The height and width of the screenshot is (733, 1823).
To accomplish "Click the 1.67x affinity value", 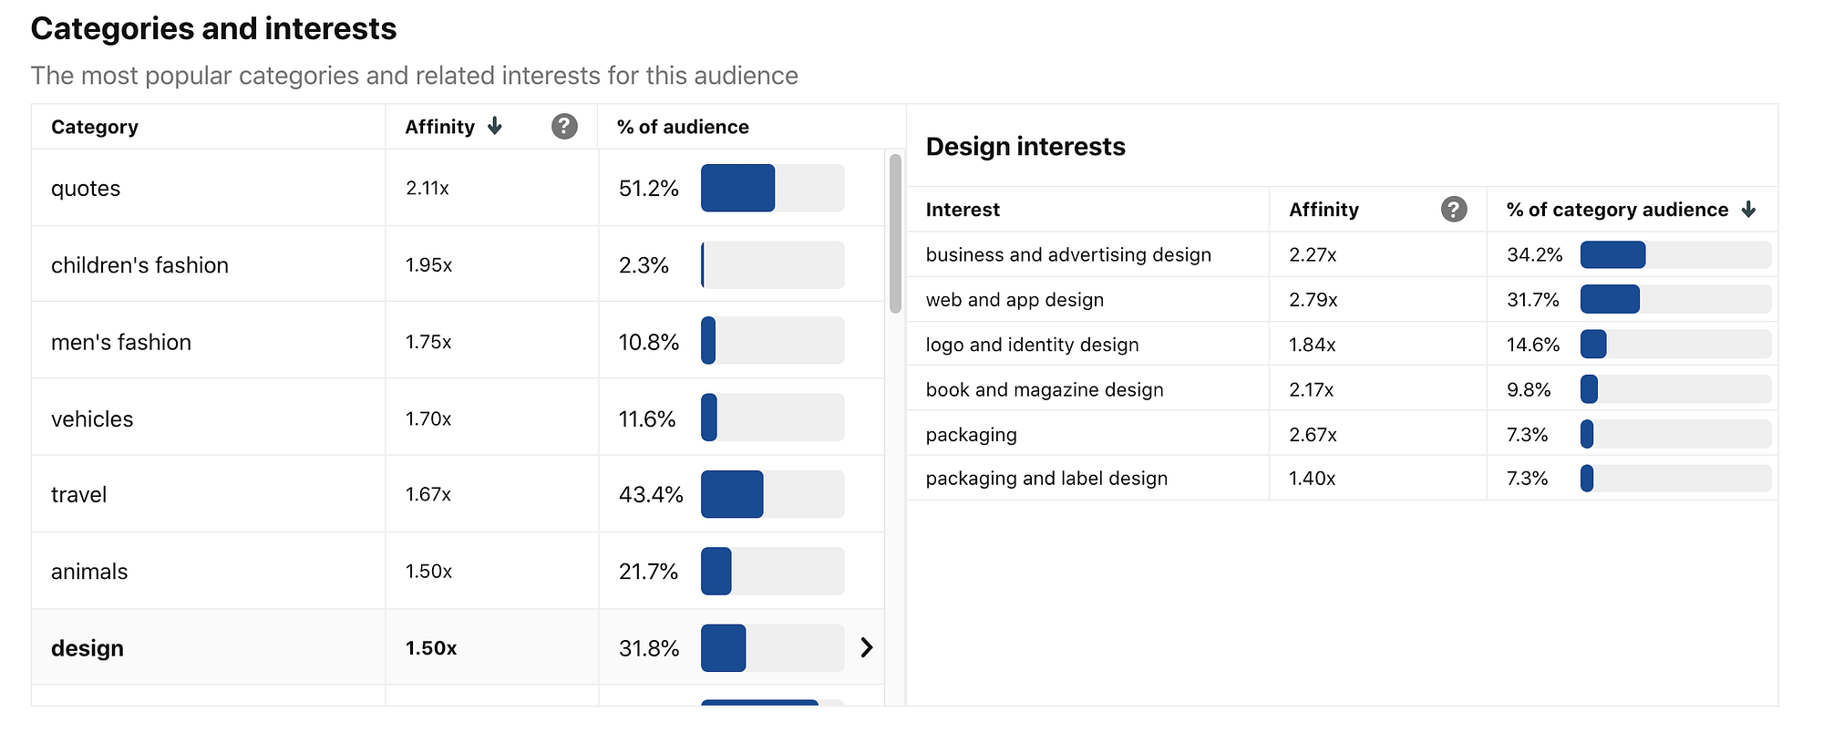I will (x=428, y=494).
